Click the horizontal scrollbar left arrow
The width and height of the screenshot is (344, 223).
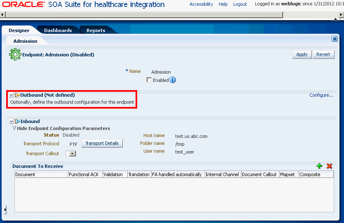pyautogui.click(x=2, y=15)
